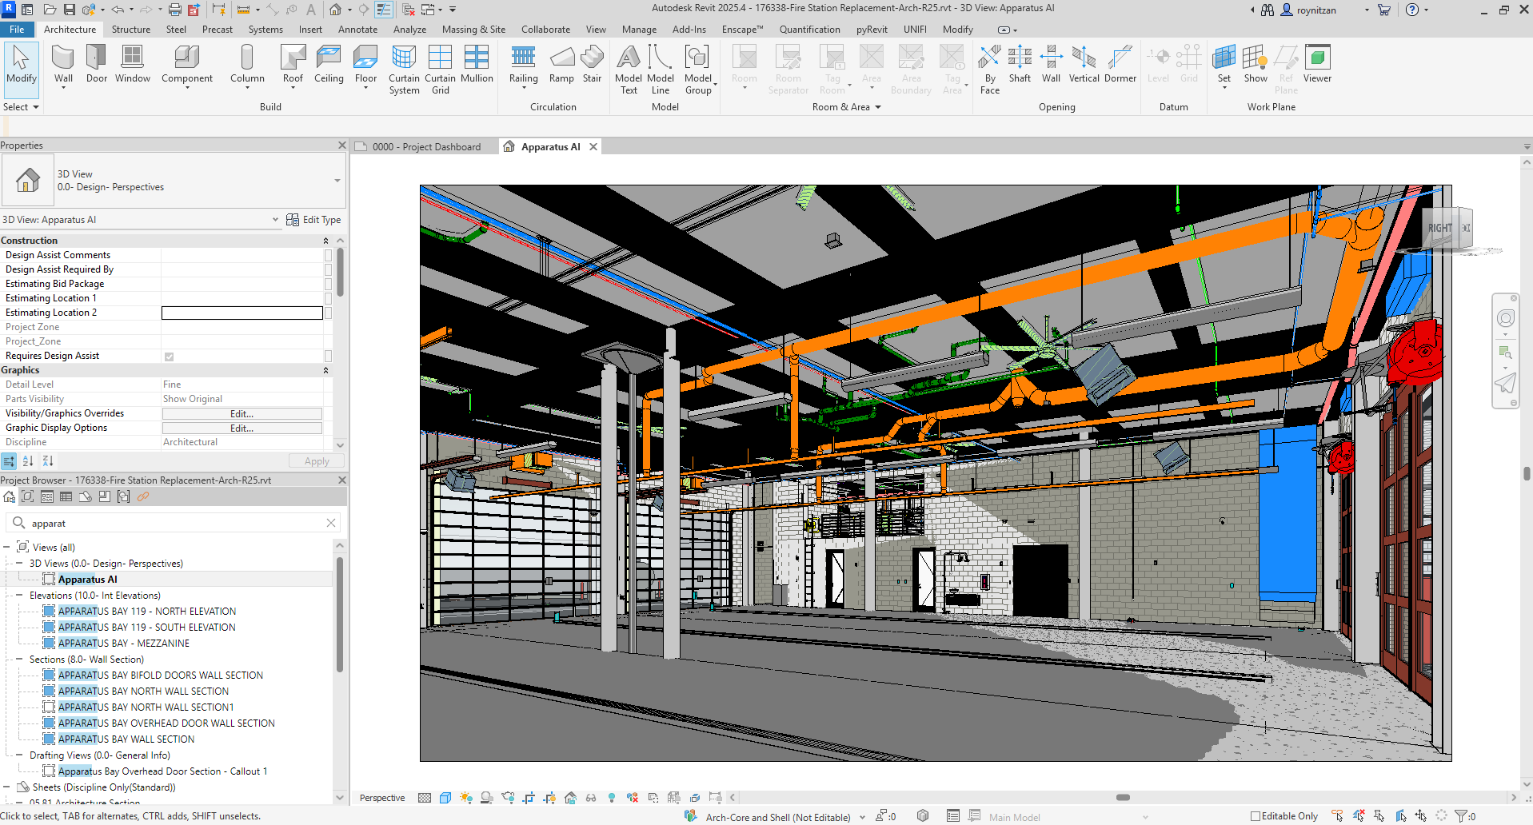This screenshot has height=825, width=1533.
Task: Click the Print icon in quick access toolbar
Action: tap(174, 10)
